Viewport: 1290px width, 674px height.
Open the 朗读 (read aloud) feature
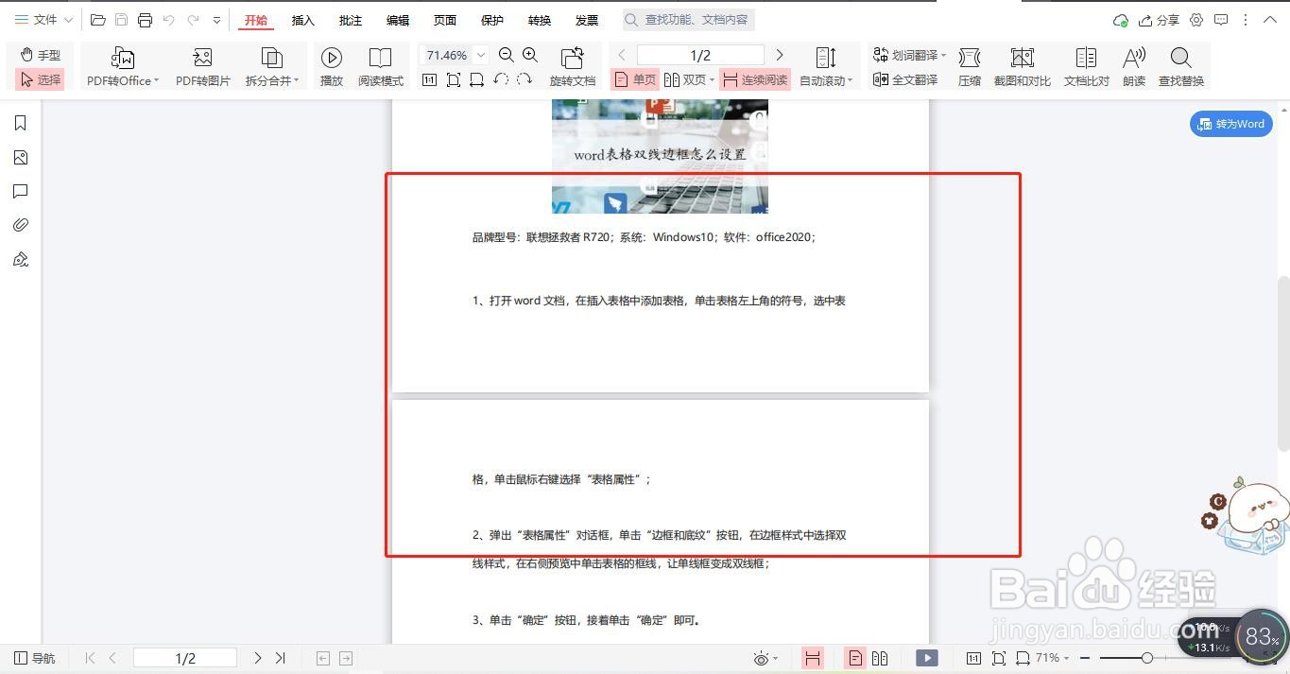pos(1133,66)
